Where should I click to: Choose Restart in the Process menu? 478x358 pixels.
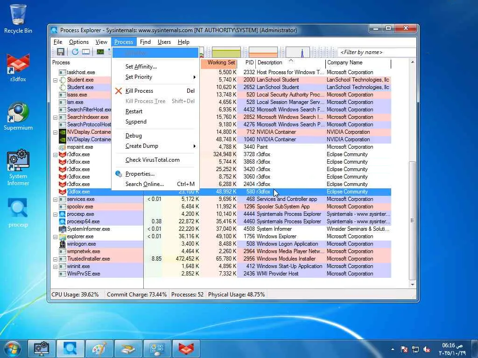point(155,111)
